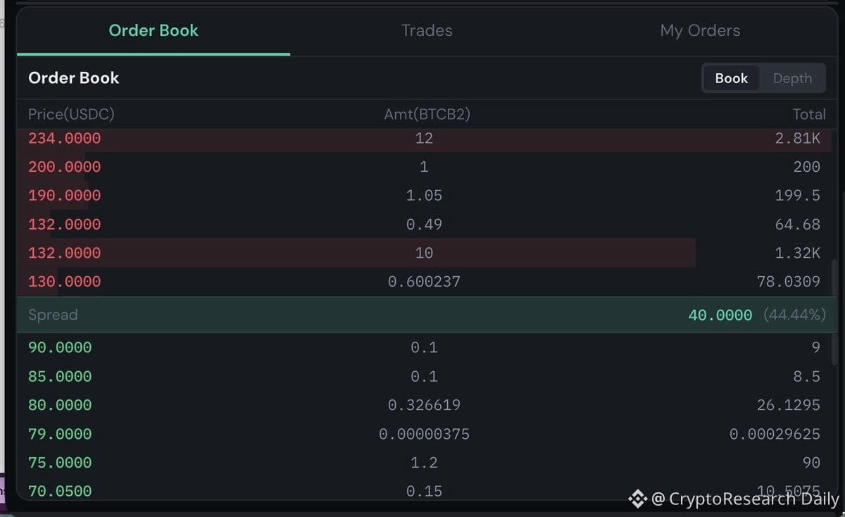Open the My Orders tab
Viewport: 845px width, 517px height.
tap(700, 31)
